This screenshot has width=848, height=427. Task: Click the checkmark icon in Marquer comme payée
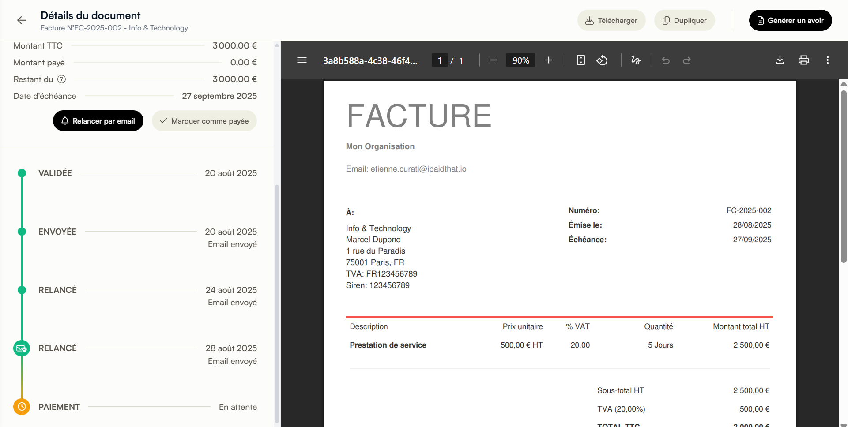point(163,121)
